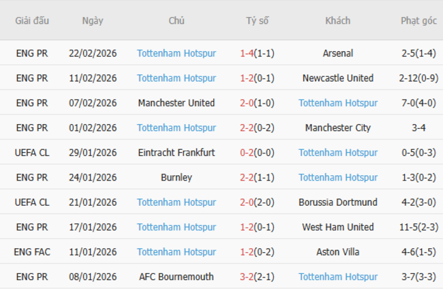Click the 3-2 score of the Bournemouth match
This screenshot has width=443, height=291.
tap(247, 277)
